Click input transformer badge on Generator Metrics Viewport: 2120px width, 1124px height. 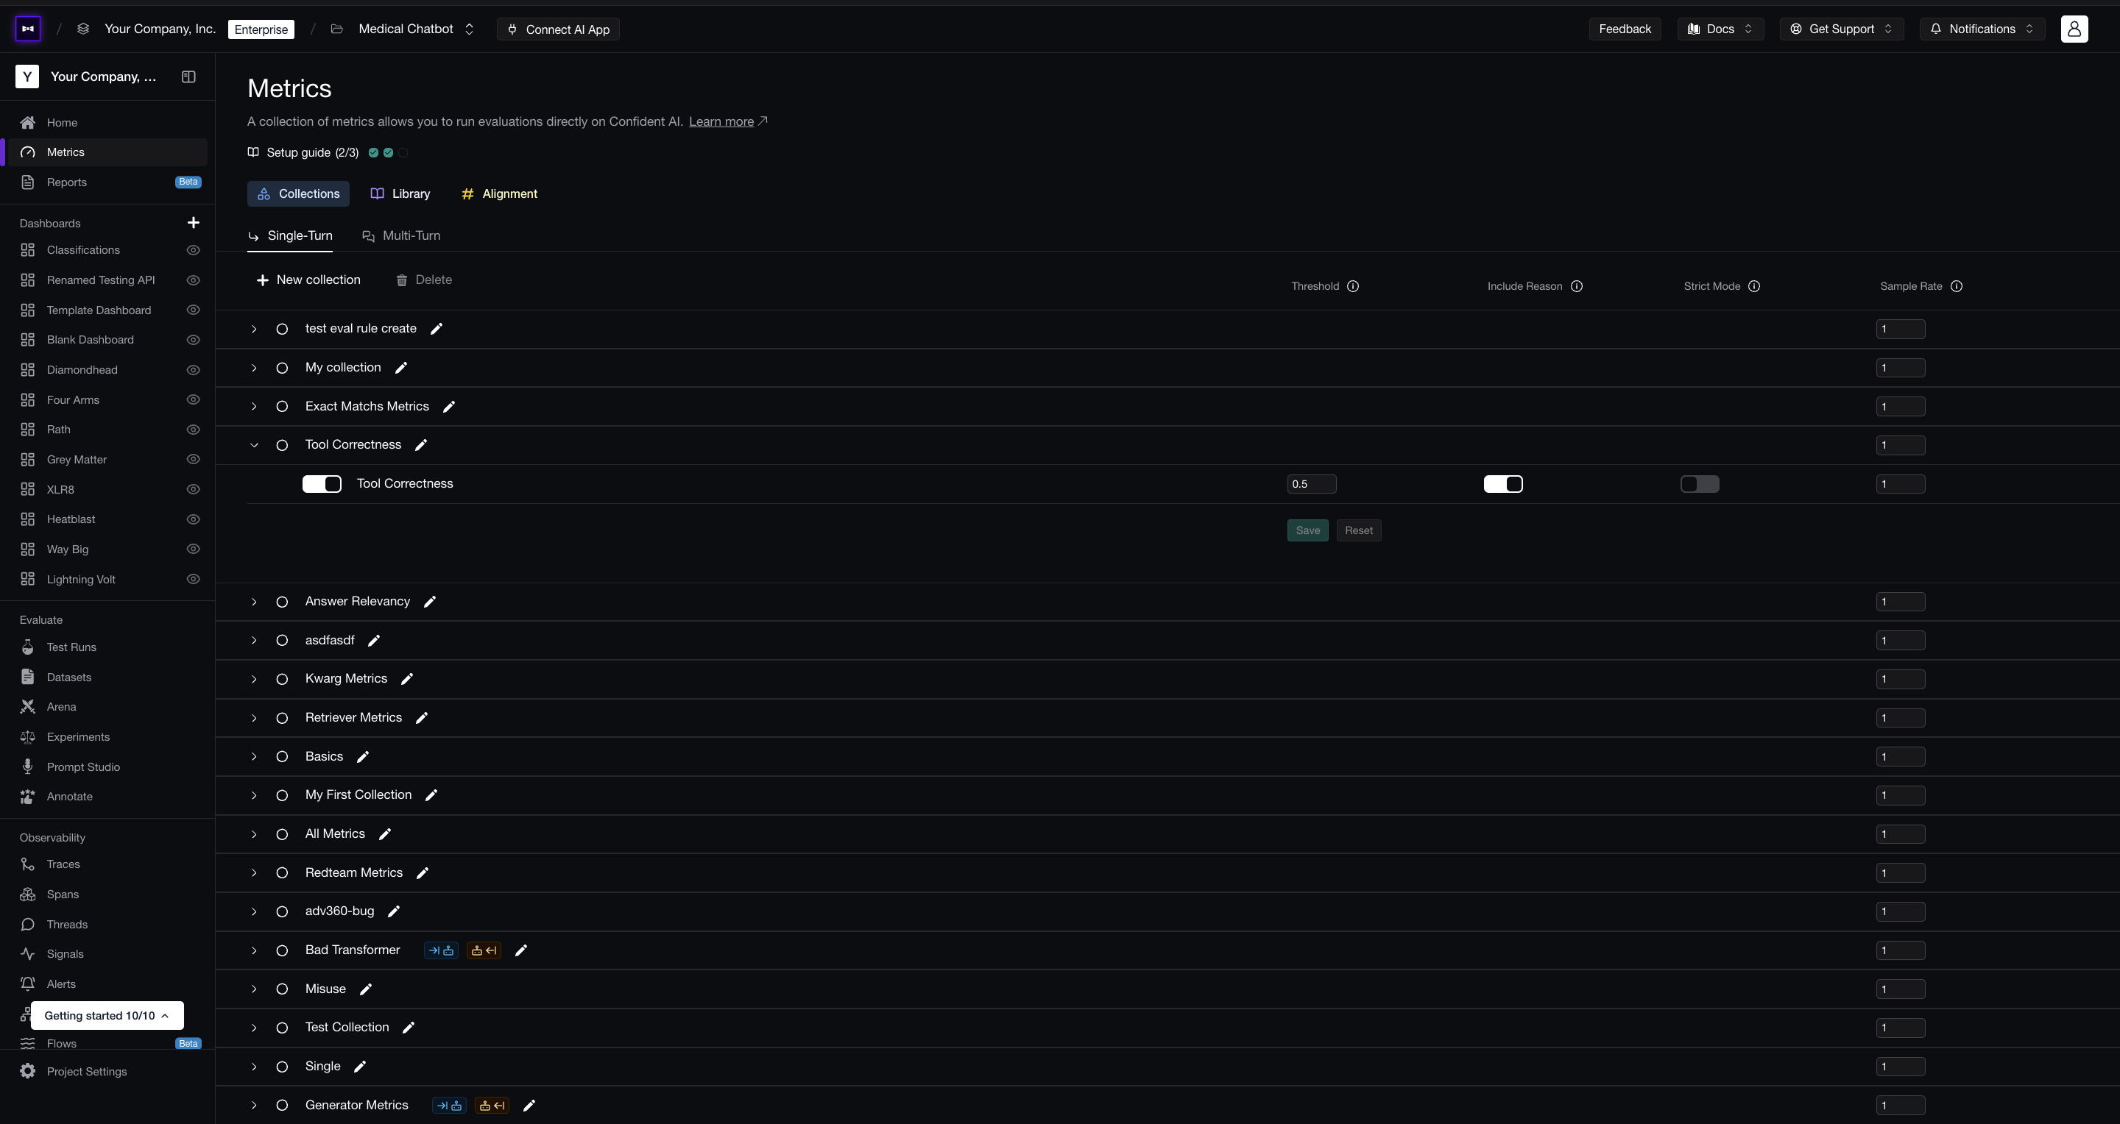coord(449,1105)
